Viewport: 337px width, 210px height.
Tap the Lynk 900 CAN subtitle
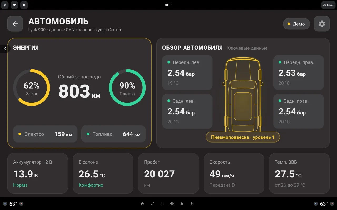[x=75, y=30]
